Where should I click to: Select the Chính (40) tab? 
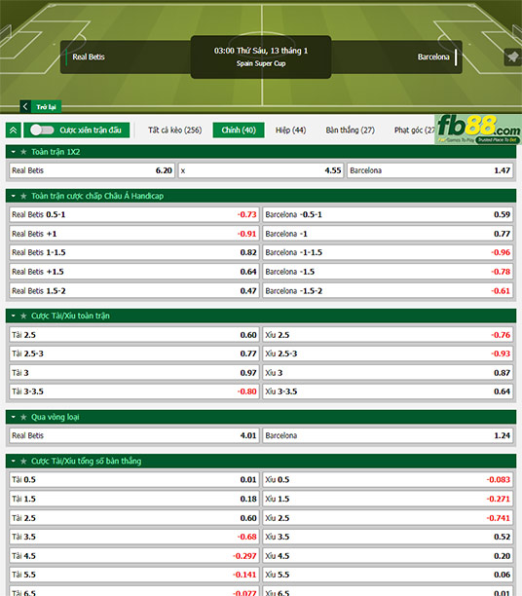(239, 130)
